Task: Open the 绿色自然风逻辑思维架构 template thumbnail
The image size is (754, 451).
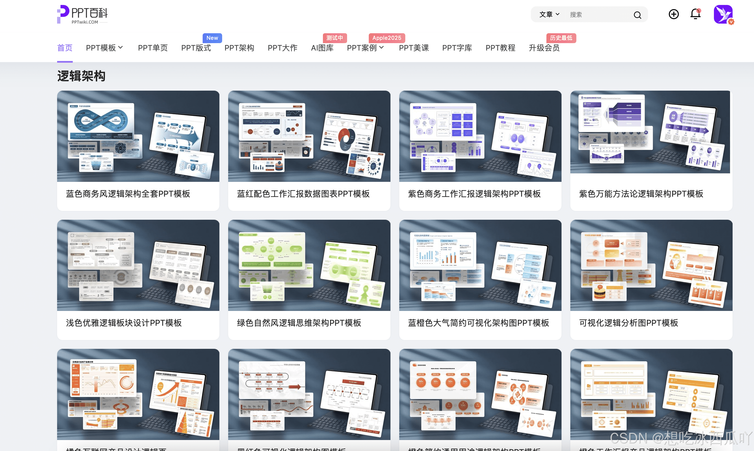Action: point(309,265)
